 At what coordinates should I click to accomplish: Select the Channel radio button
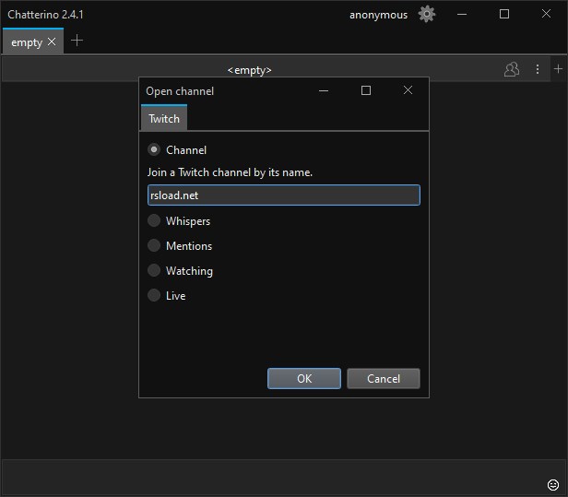tap(154, 149)
